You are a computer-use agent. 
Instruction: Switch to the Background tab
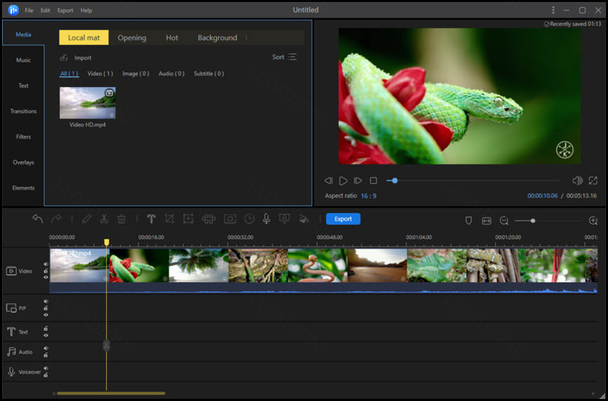[x=217, y=37]
